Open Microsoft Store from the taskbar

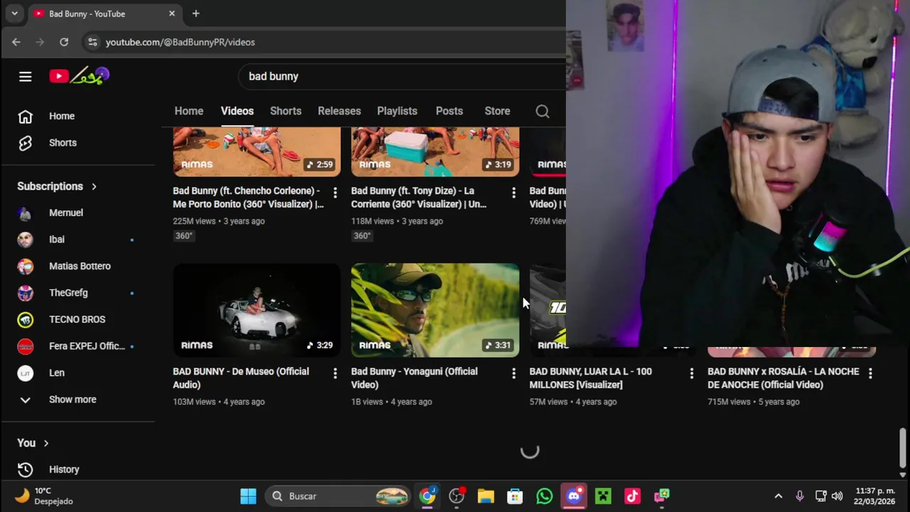pyautogui.click(x=515, y=496)
